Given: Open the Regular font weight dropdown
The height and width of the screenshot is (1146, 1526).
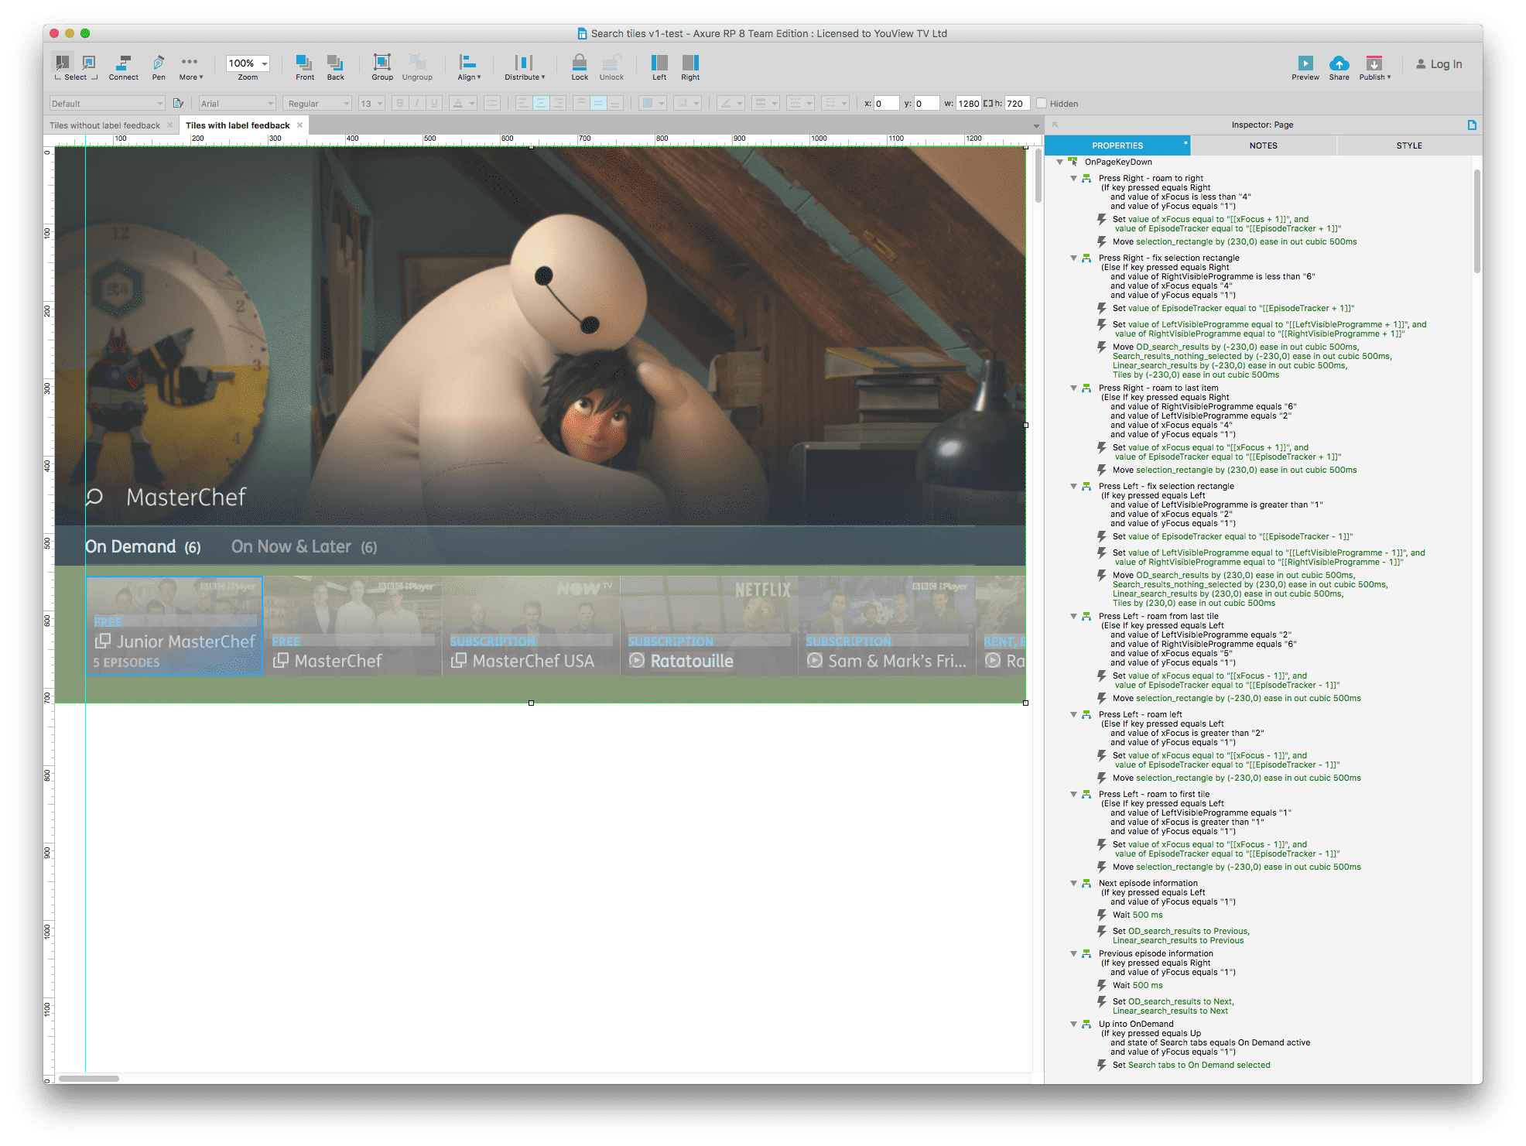Looking at the screenshot, I should [318, 103].
